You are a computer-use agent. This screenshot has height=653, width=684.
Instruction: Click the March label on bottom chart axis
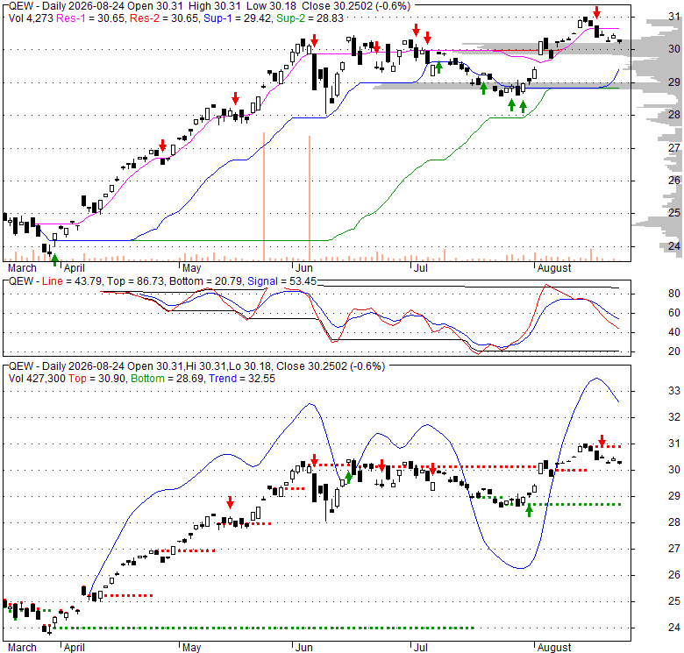pos(22,648)
